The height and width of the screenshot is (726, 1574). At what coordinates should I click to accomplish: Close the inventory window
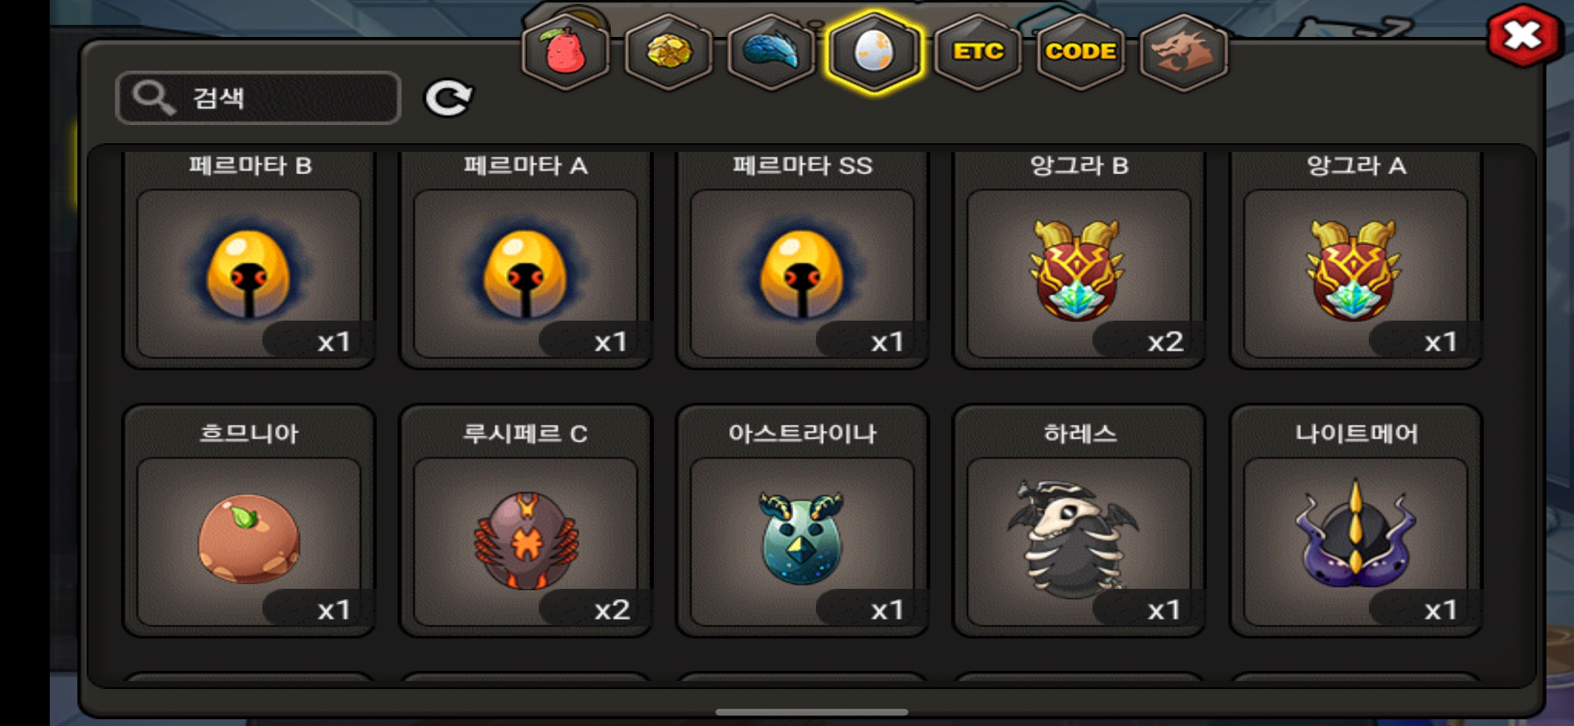[1524, 36]
